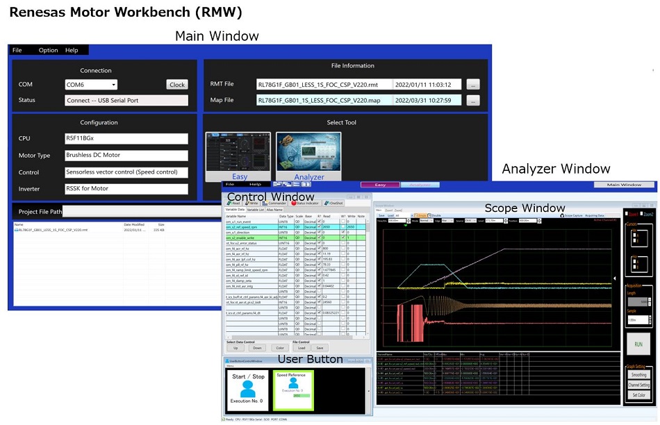Click the Clock button in Connection panel
The image size is (660, 425).
(x=177, y=85)
